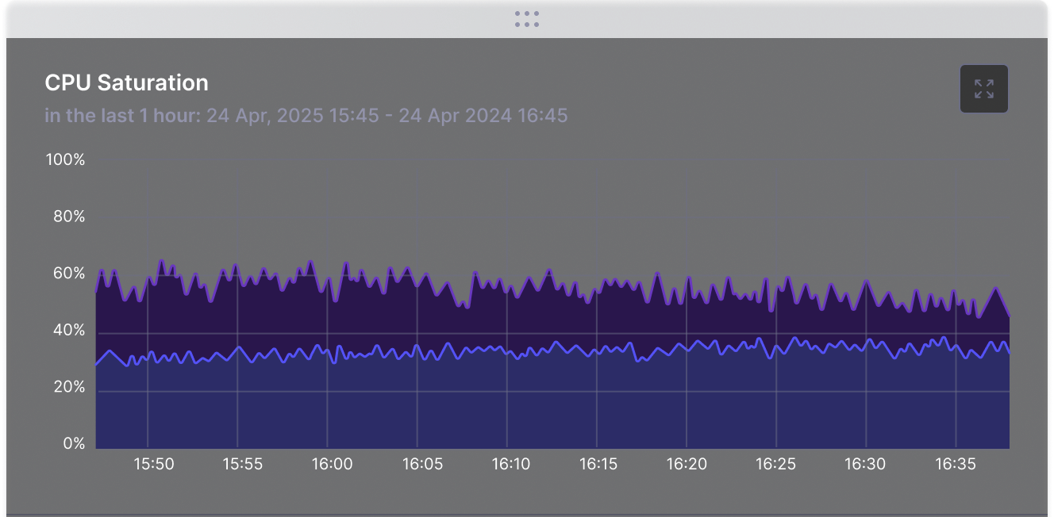This screenshot has width=1054, height=517.
Task: Click the 16:00 time axis label
Action: (333, 465)
